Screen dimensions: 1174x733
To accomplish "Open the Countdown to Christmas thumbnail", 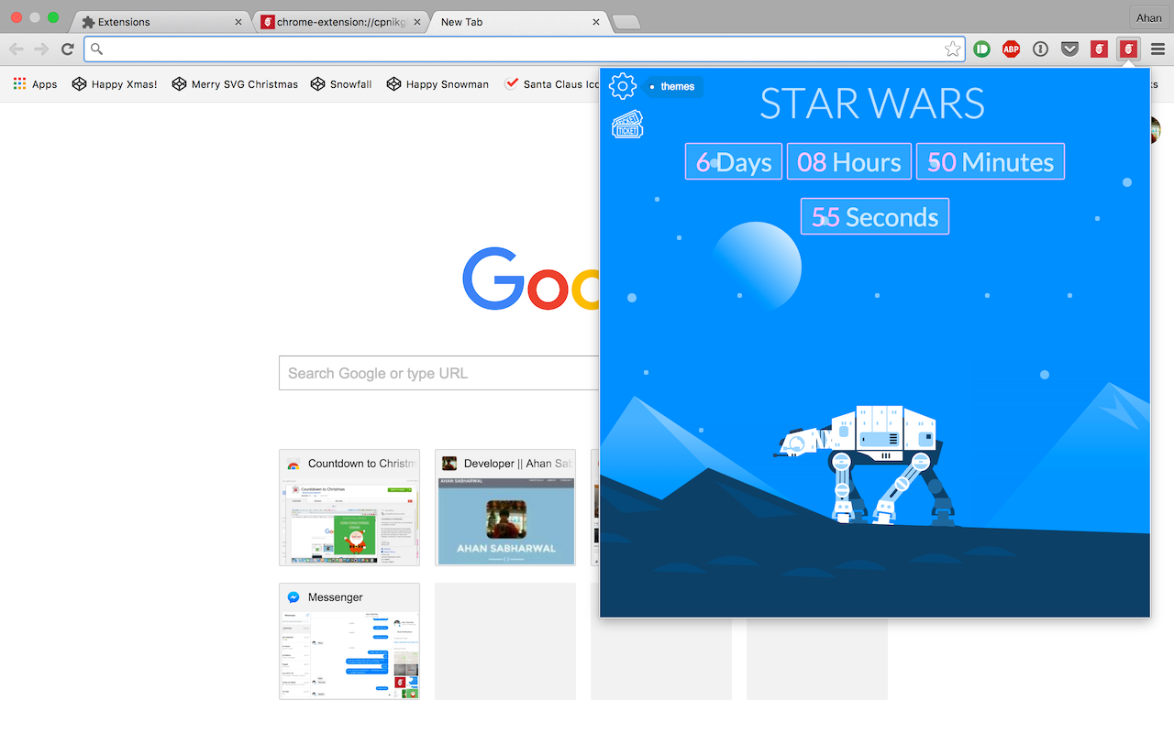I will pos(349,508).
